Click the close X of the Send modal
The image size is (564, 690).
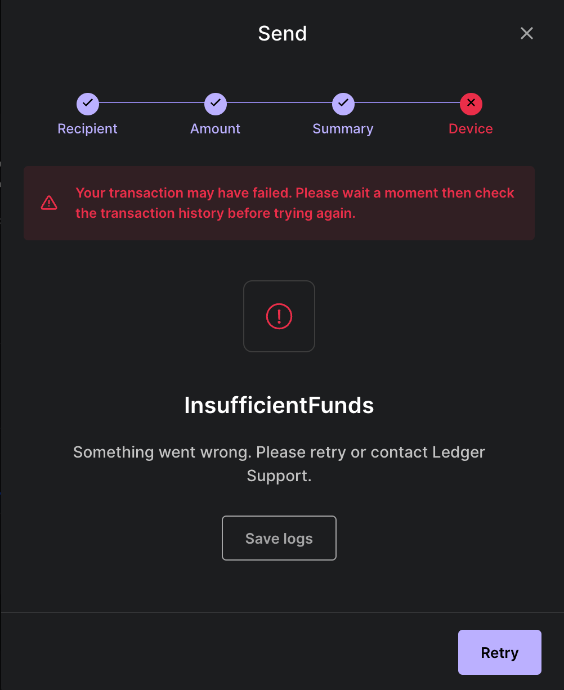526,33
